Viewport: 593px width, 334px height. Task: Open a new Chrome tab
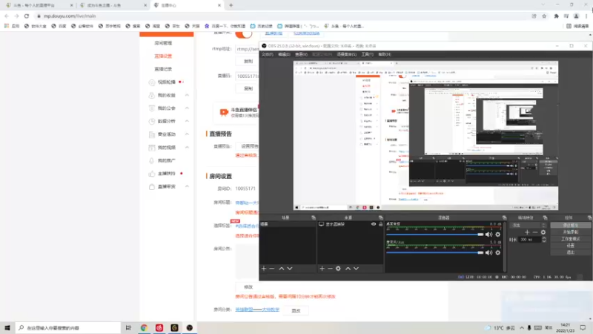click(231, 5)
